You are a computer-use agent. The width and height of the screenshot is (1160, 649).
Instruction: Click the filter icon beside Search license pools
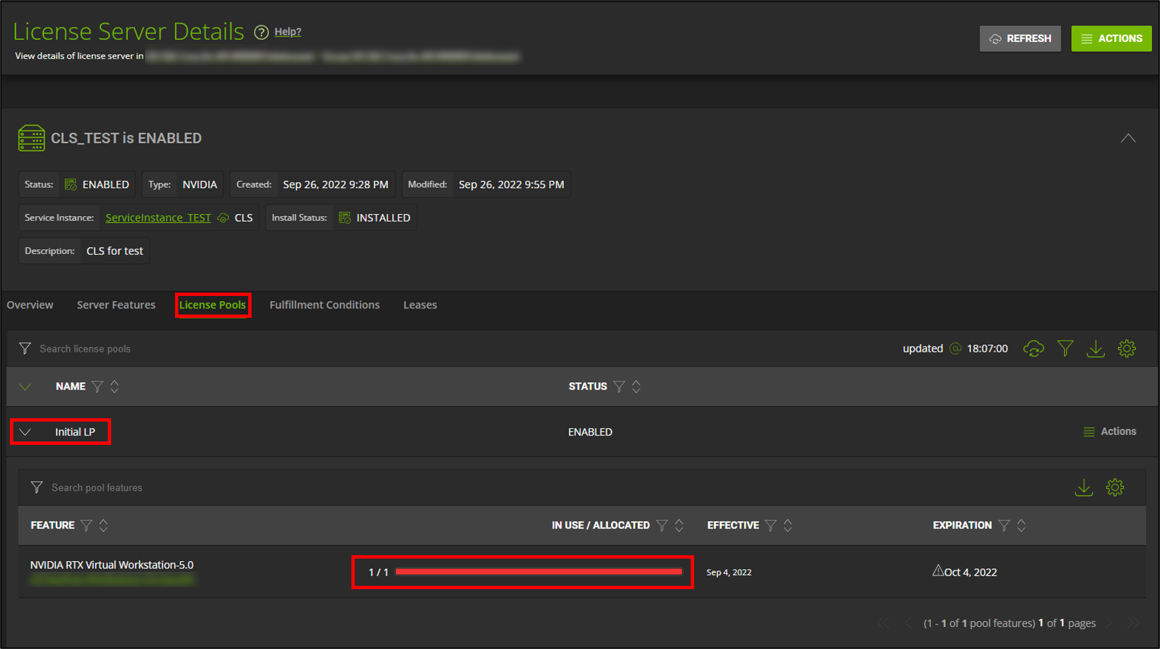[x=25, y=348]
